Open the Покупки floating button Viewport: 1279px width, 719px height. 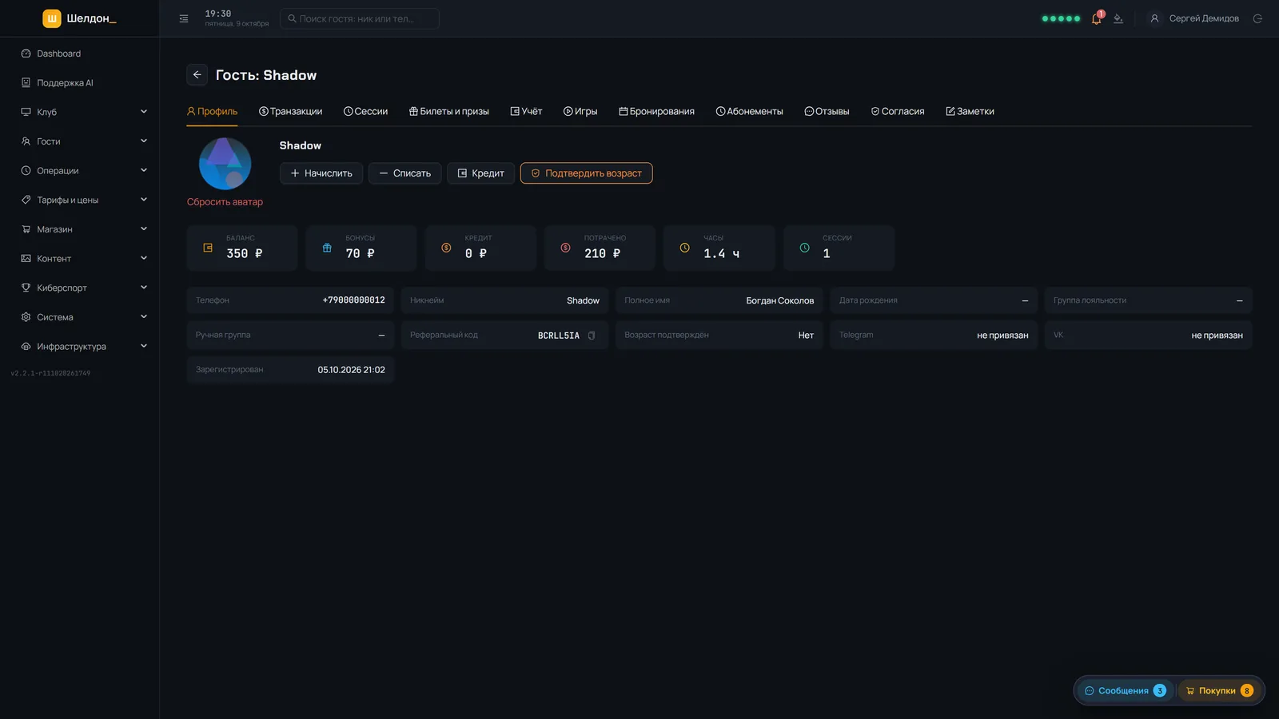click(1220, 691)
